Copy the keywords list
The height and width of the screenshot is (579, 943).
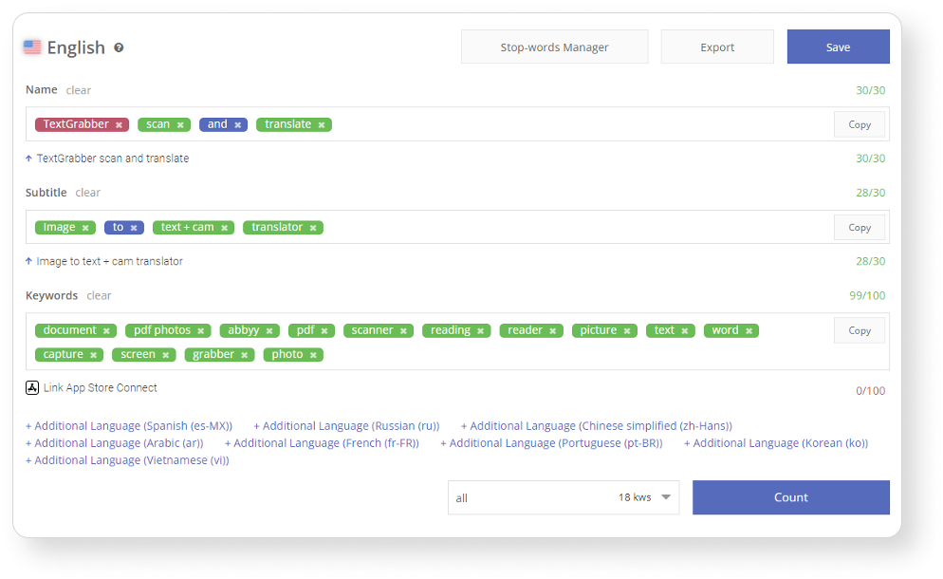859,329
